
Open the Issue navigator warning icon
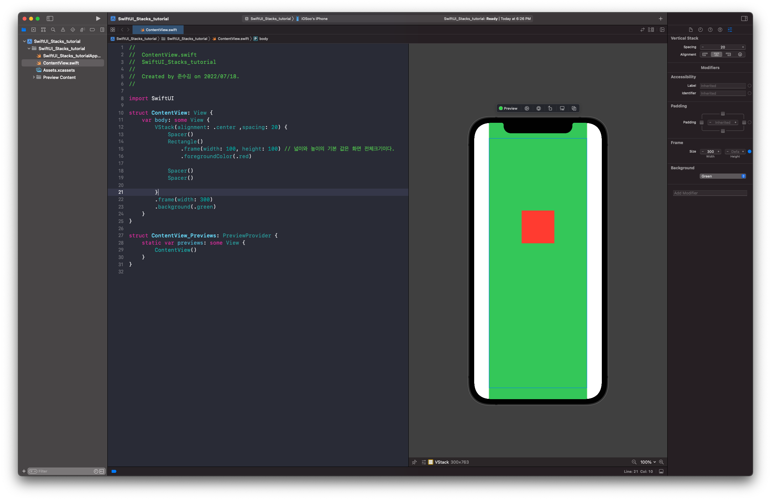tap(63, 30)
